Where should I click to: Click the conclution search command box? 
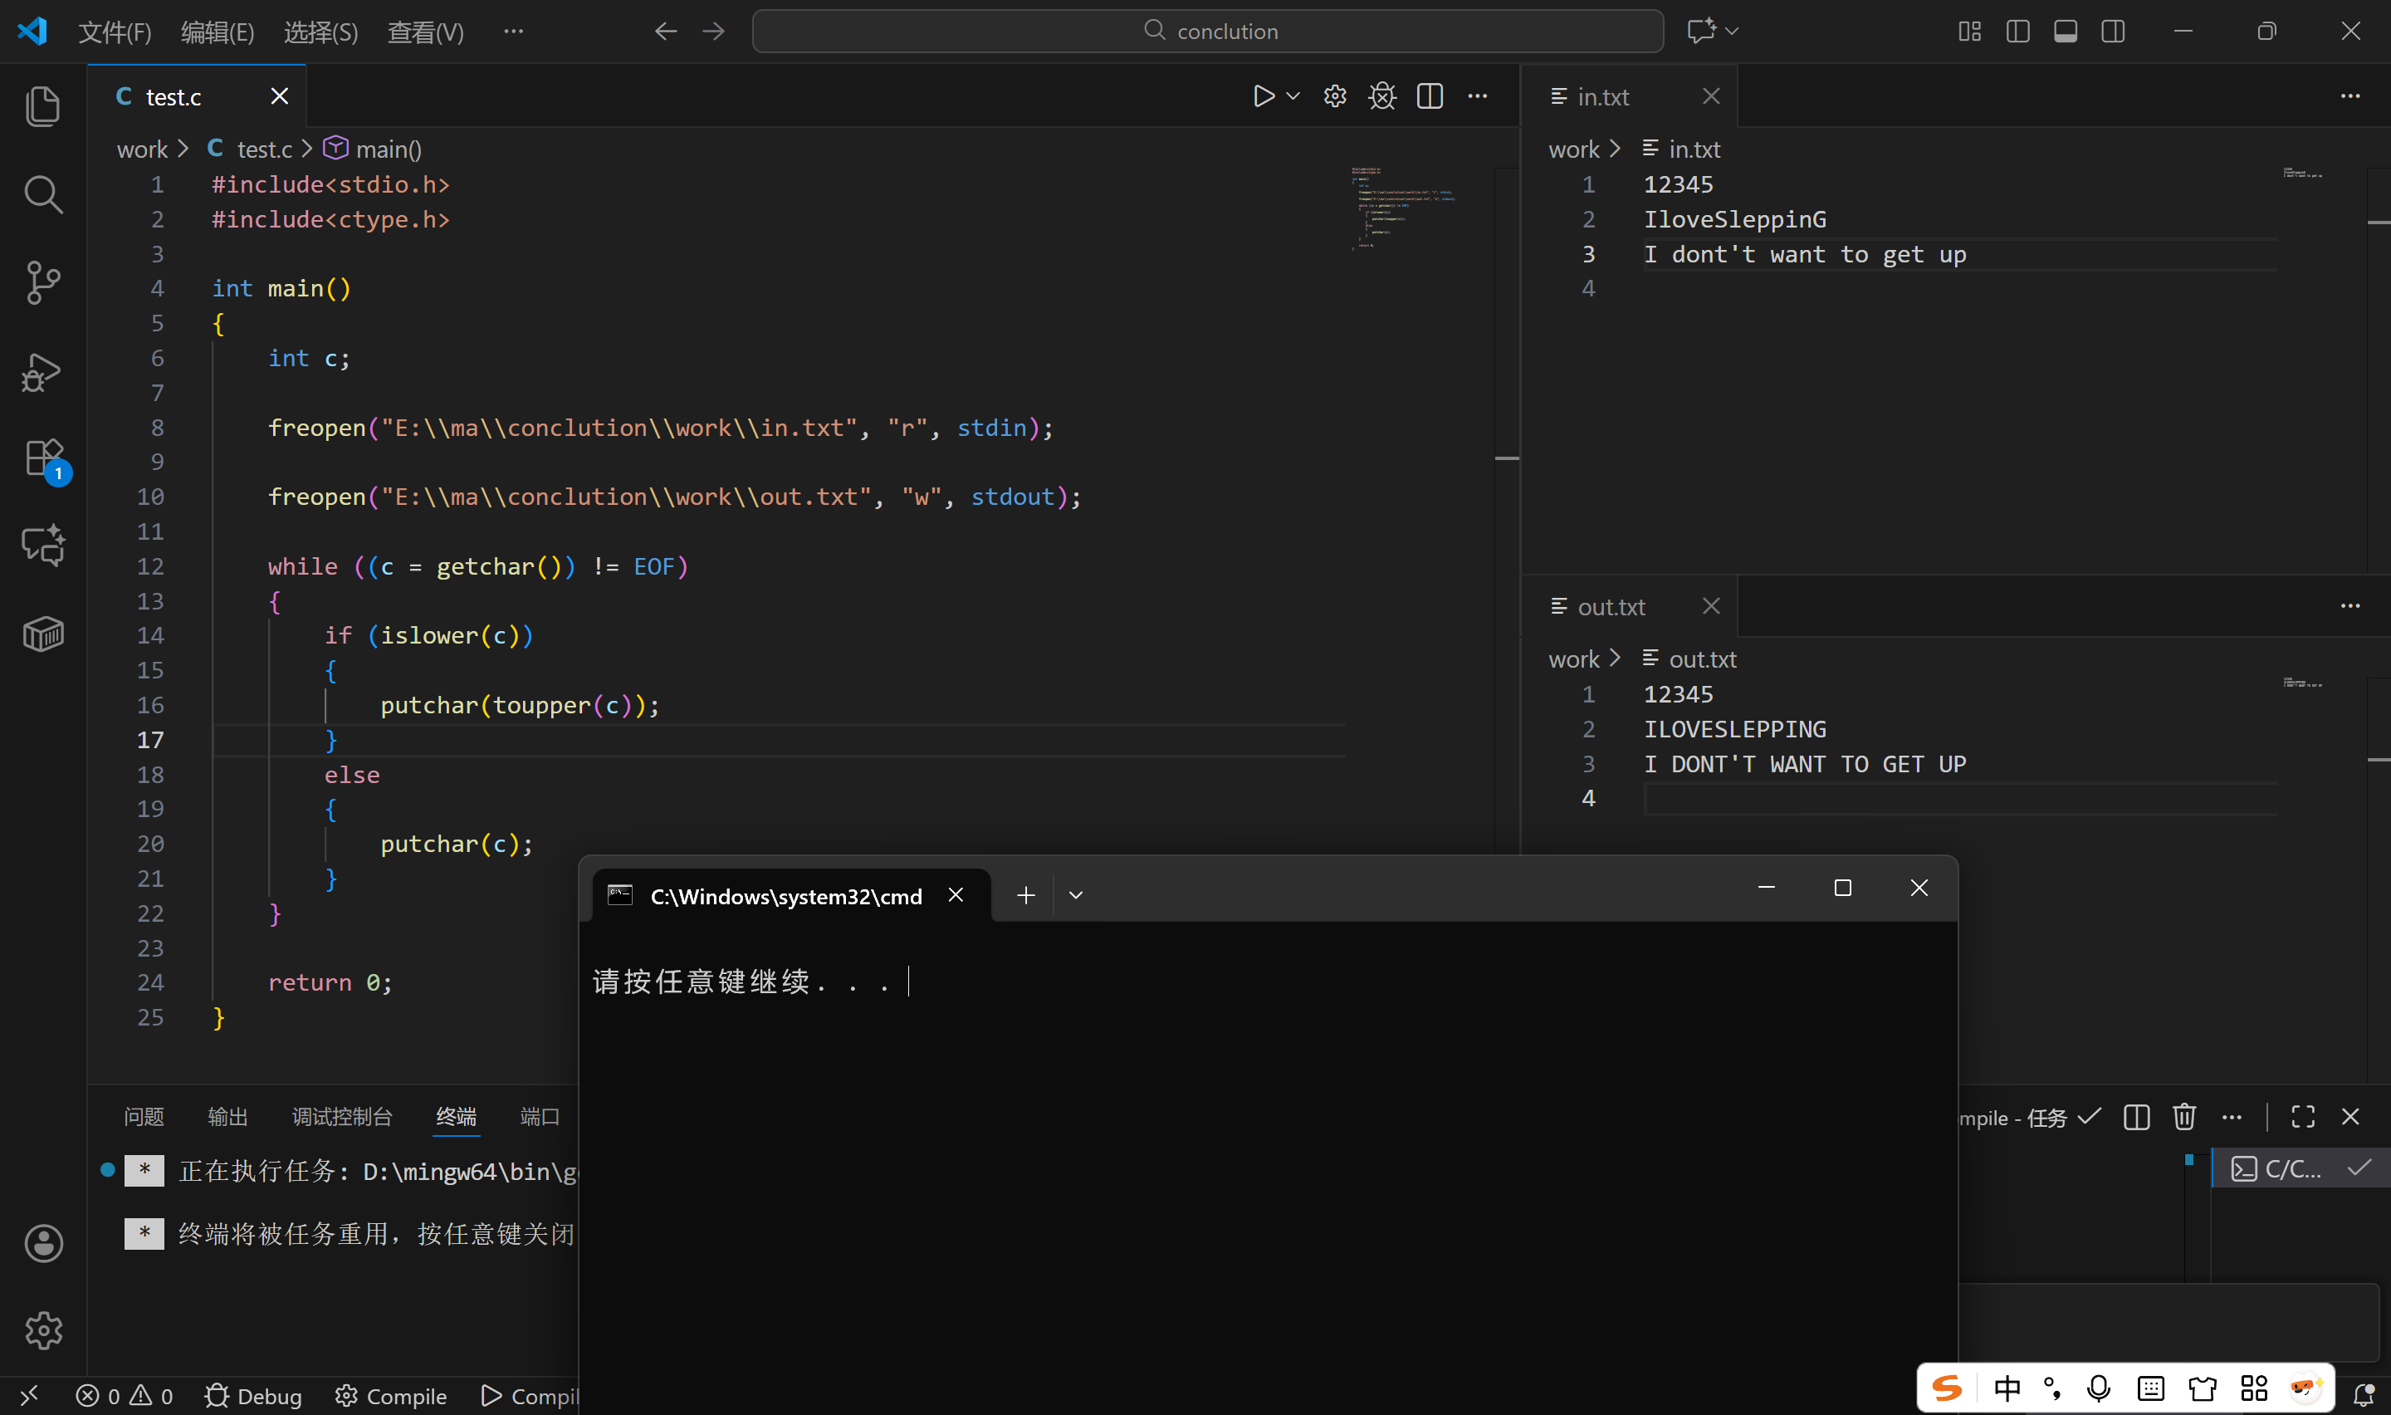coord(1207,32)
